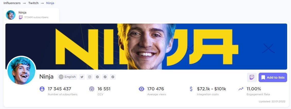Open Twitch channel via purple Twitch button
This screenshot has height=109, width=291.
tap(252, 77)
